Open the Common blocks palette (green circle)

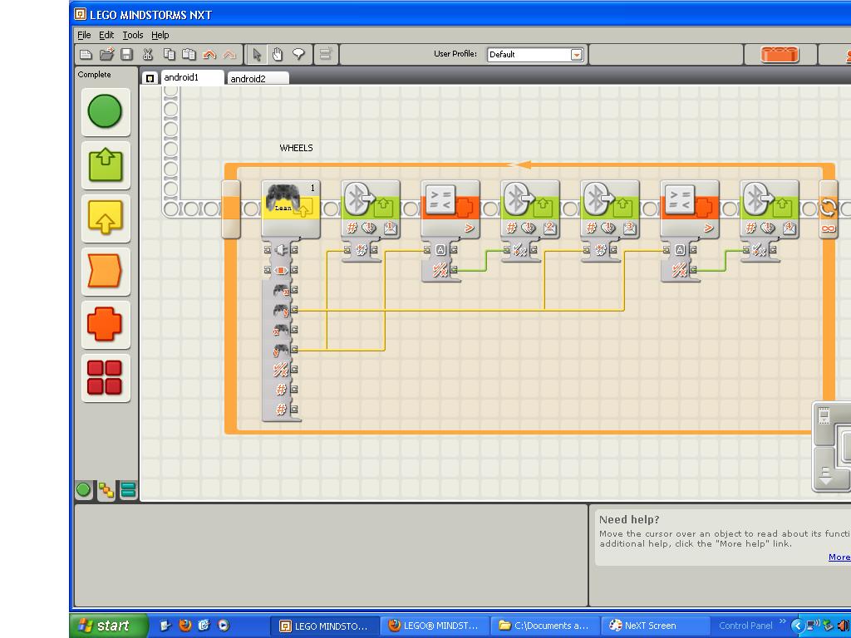point(105,111)
